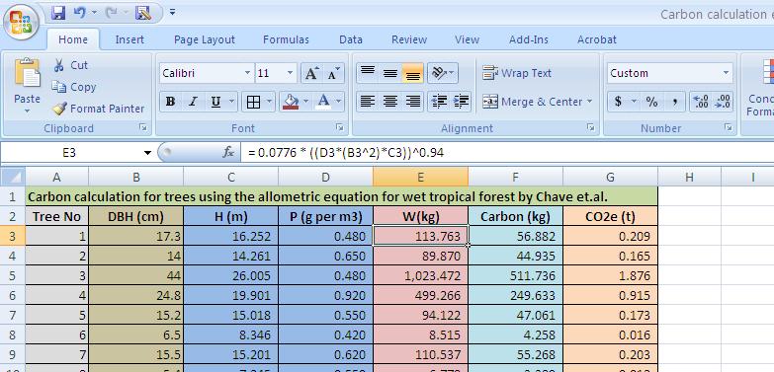Apply Accounting Number Format dollar sign
The width and height of the screenshot is (774, 372).
(618, 102)
